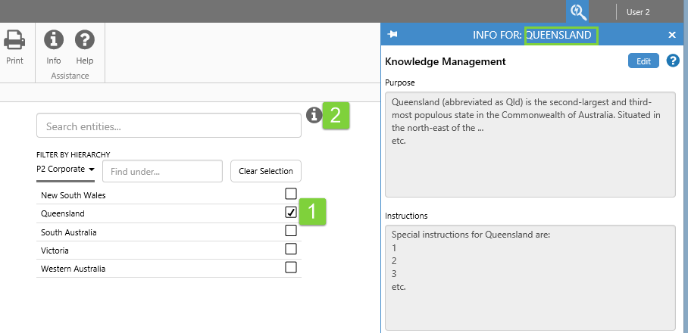The height and width of the screenshot is (333, 688).
Task: Expand the P2 Corporate hierarchy dropdown
Action: point(64,170)
